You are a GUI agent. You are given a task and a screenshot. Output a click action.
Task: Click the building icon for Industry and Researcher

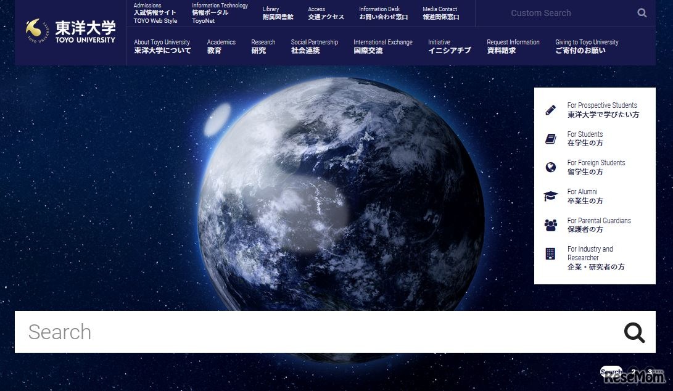(x=550, y=253)
